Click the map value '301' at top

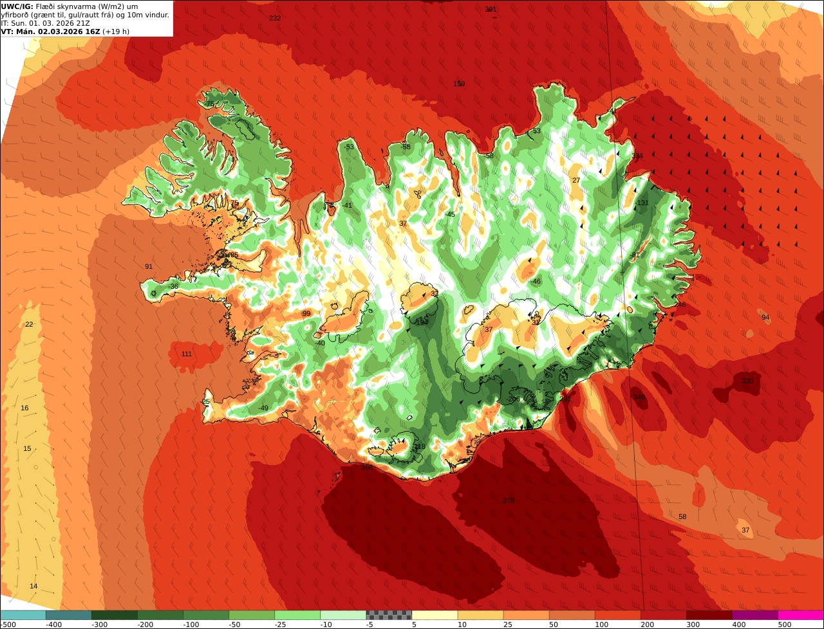(x=491, y=9)
